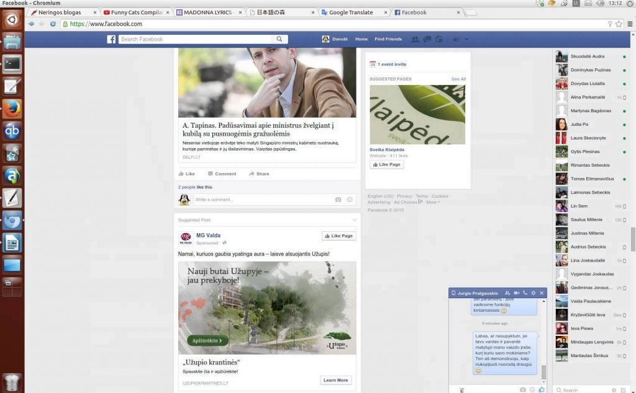Image resolution: width=636 pixels, height=393 pixels.
Task: Like the MG Valda page
Action: coord(338,236)
